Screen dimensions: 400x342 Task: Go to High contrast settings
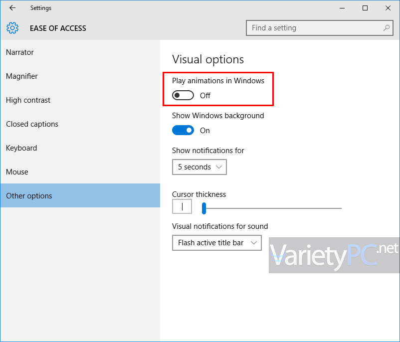(x=28, y=100)
